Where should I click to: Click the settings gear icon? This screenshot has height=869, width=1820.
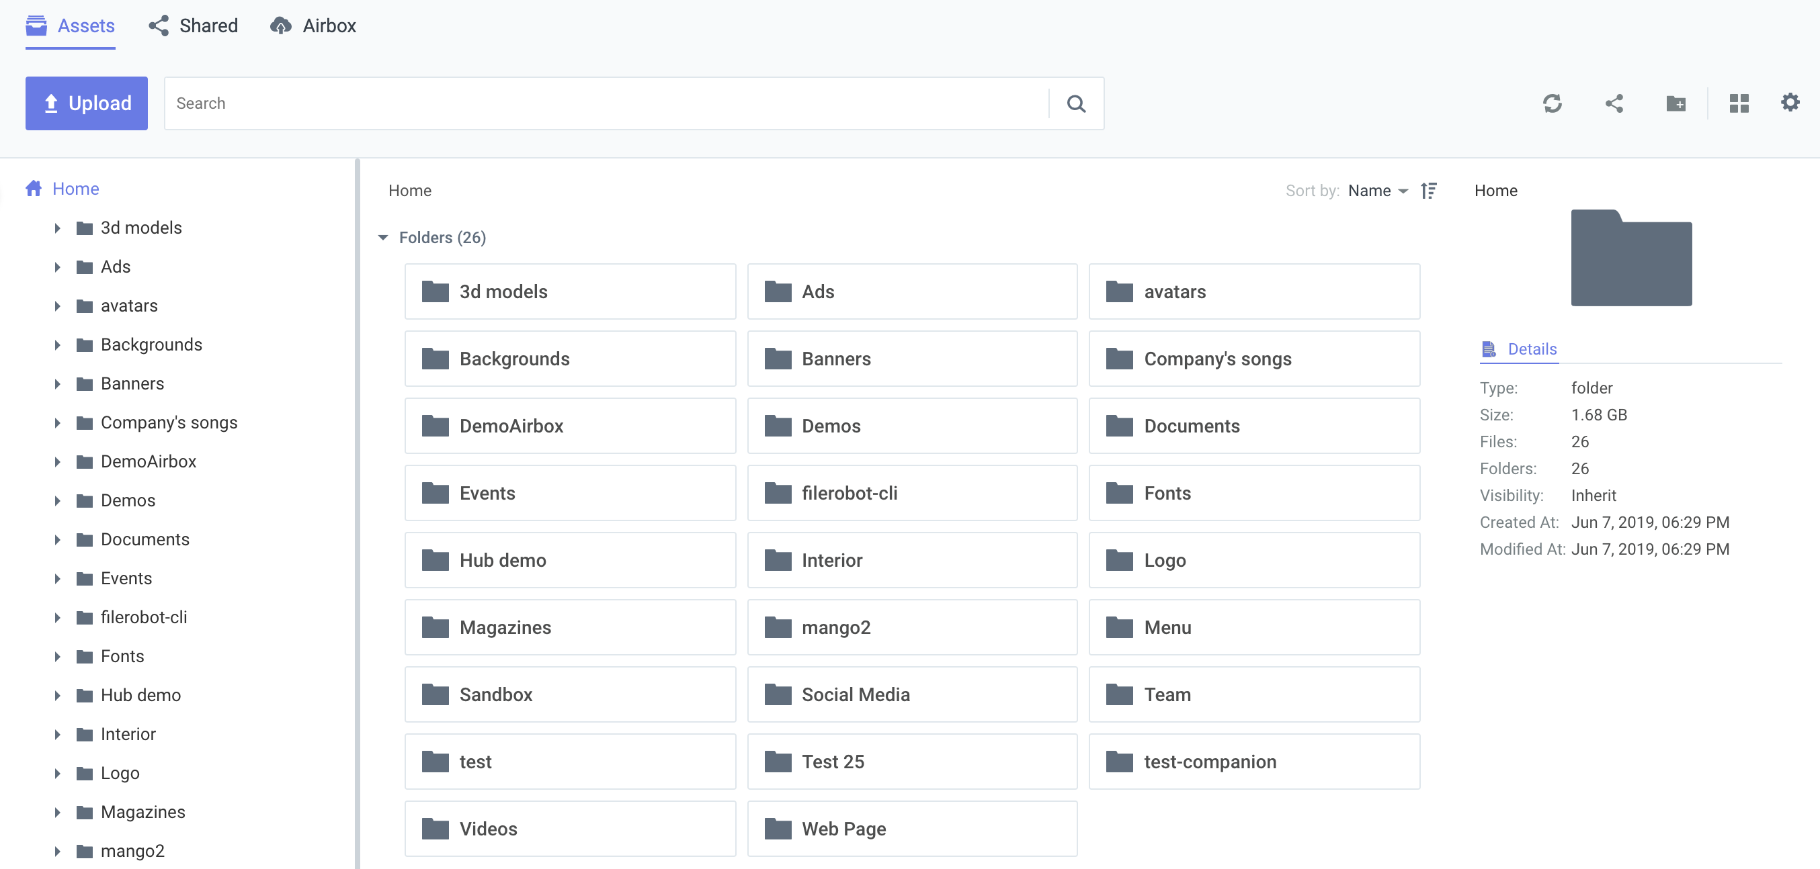[x=1792, y=103]
